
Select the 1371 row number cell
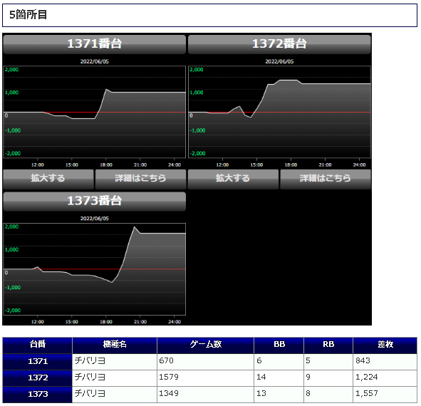click(x=38, y=362)
